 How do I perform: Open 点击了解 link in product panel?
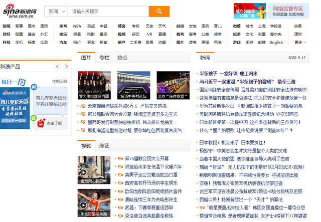point(54,123)
